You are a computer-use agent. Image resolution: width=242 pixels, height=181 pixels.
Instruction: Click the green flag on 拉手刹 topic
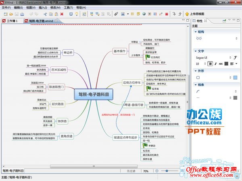pos(148,88)
